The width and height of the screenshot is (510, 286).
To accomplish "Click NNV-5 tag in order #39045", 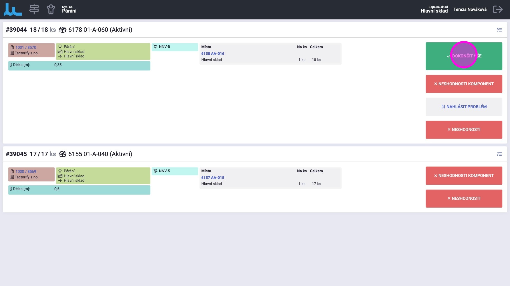I will pos(175,171).
